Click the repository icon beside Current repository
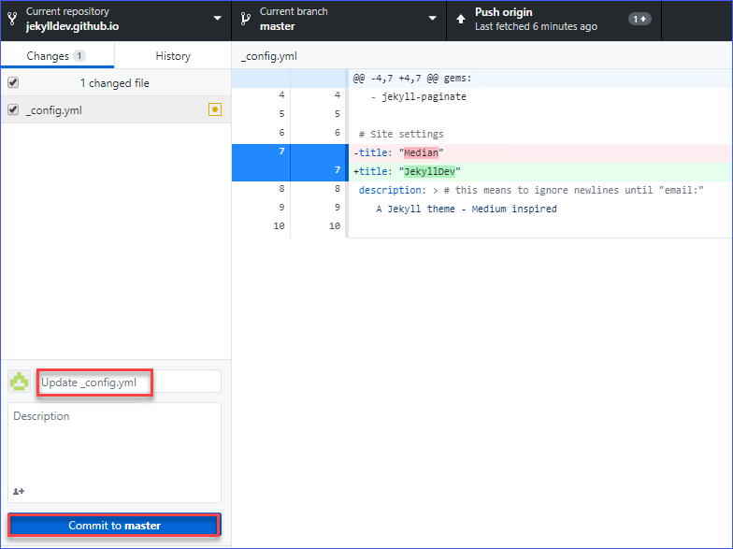 point(13,19)
